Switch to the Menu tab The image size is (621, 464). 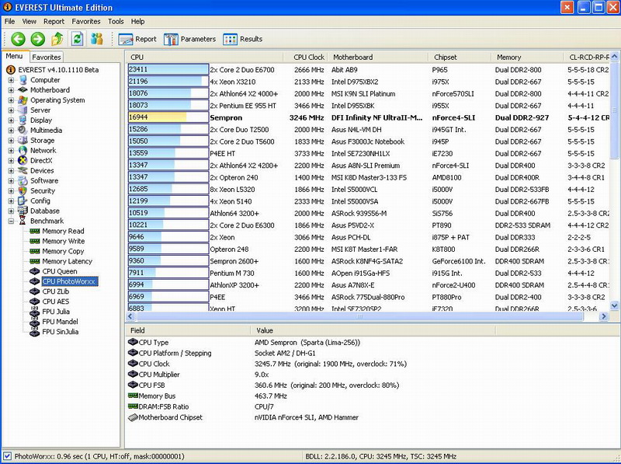(x=14, y=56)
